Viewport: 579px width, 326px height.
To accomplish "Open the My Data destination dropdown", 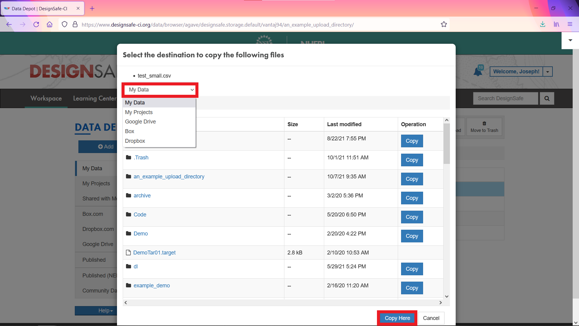I will pos(160,90).
